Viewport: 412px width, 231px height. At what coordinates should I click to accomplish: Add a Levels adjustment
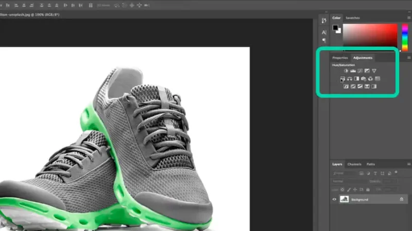(x=353, y=71)
